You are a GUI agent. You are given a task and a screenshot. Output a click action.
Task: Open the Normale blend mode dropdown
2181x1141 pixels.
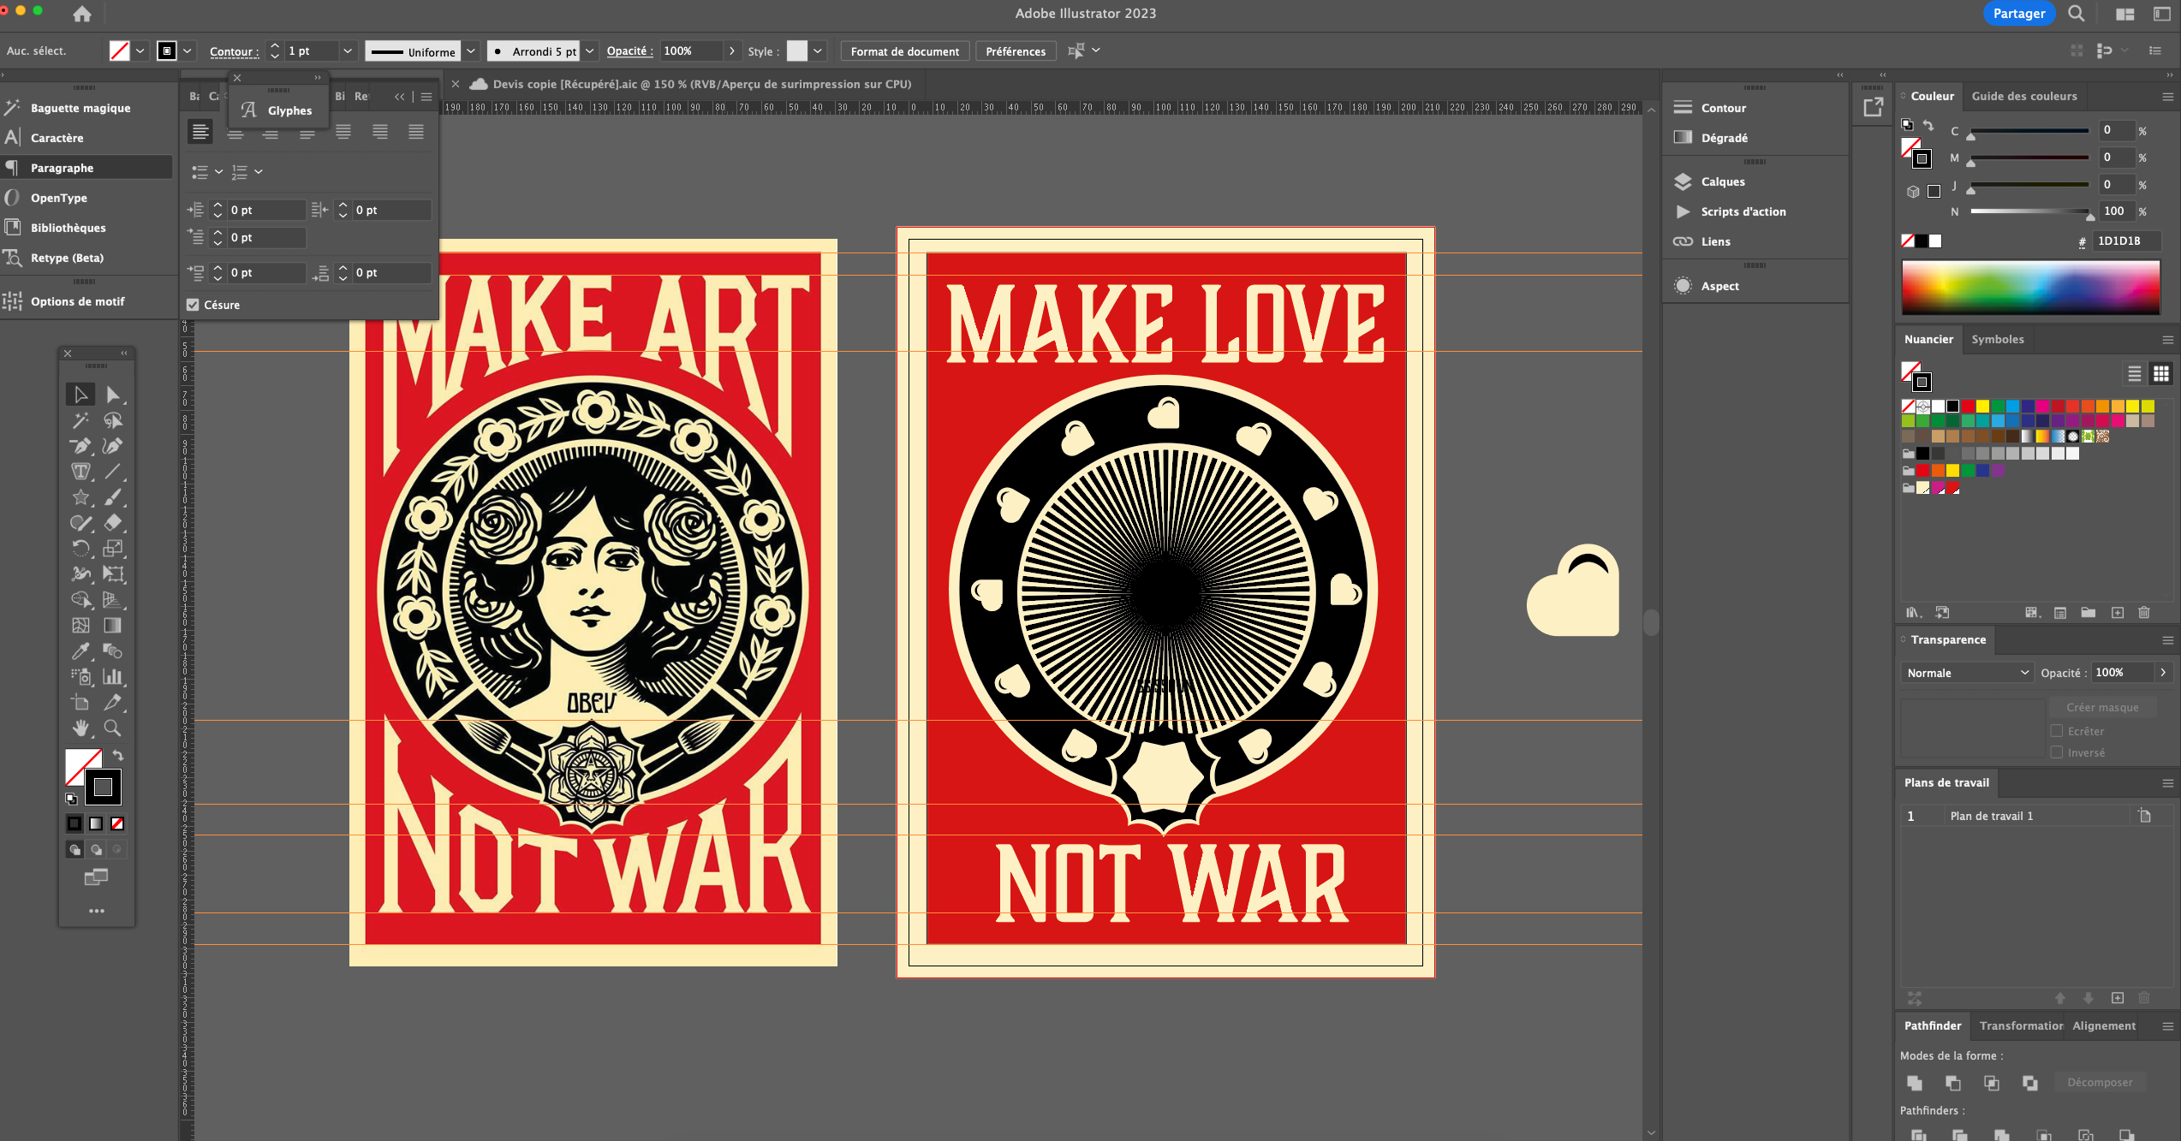1967,673
